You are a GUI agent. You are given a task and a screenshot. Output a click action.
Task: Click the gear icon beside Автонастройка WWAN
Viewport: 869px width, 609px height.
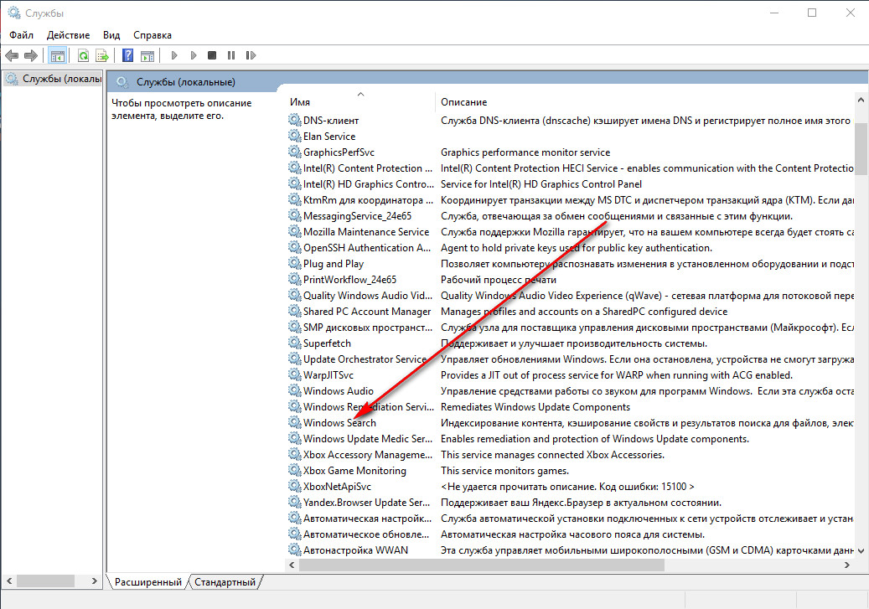tap(294, 550)
